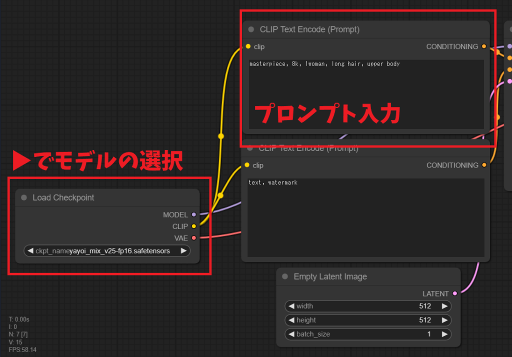This screenshot has width=512, height=357.
Task: Click the CONDITIONING output socket of the top prompt node
Action: (483, 46)
